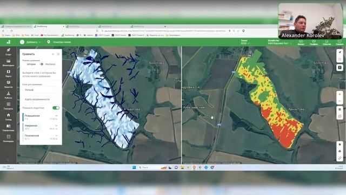Select the Матрица comparison mode
Viewport: 346px width, 195px height.
[48, 64]
